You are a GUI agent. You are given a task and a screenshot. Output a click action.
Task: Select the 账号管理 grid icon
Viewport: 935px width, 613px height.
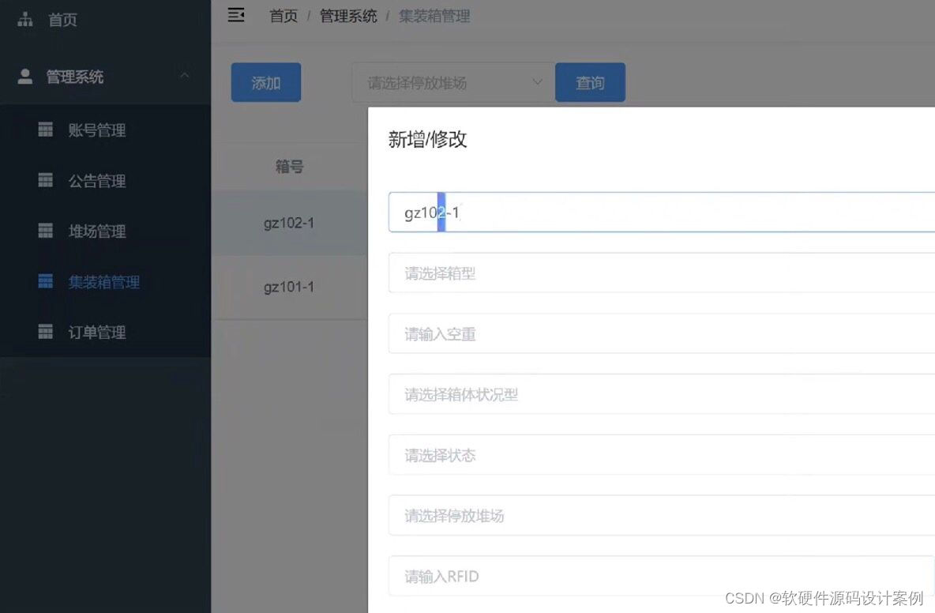click(44, 130)
